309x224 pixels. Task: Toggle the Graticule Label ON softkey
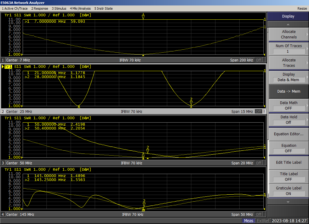pos(288,191)
